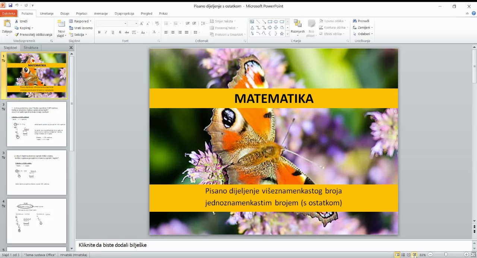The height and width of the screenshot is (258, 477).
Task: Toggle center text alignment
Action: pyautogui.click(x=173, y=32)
